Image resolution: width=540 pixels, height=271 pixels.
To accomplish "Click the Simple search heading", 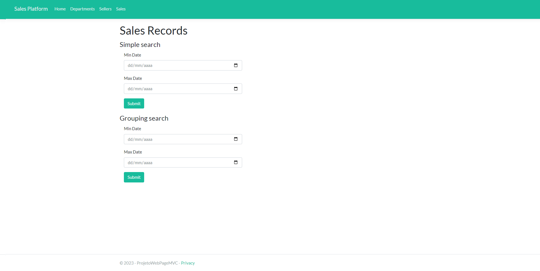I will [x=140, y=44].
